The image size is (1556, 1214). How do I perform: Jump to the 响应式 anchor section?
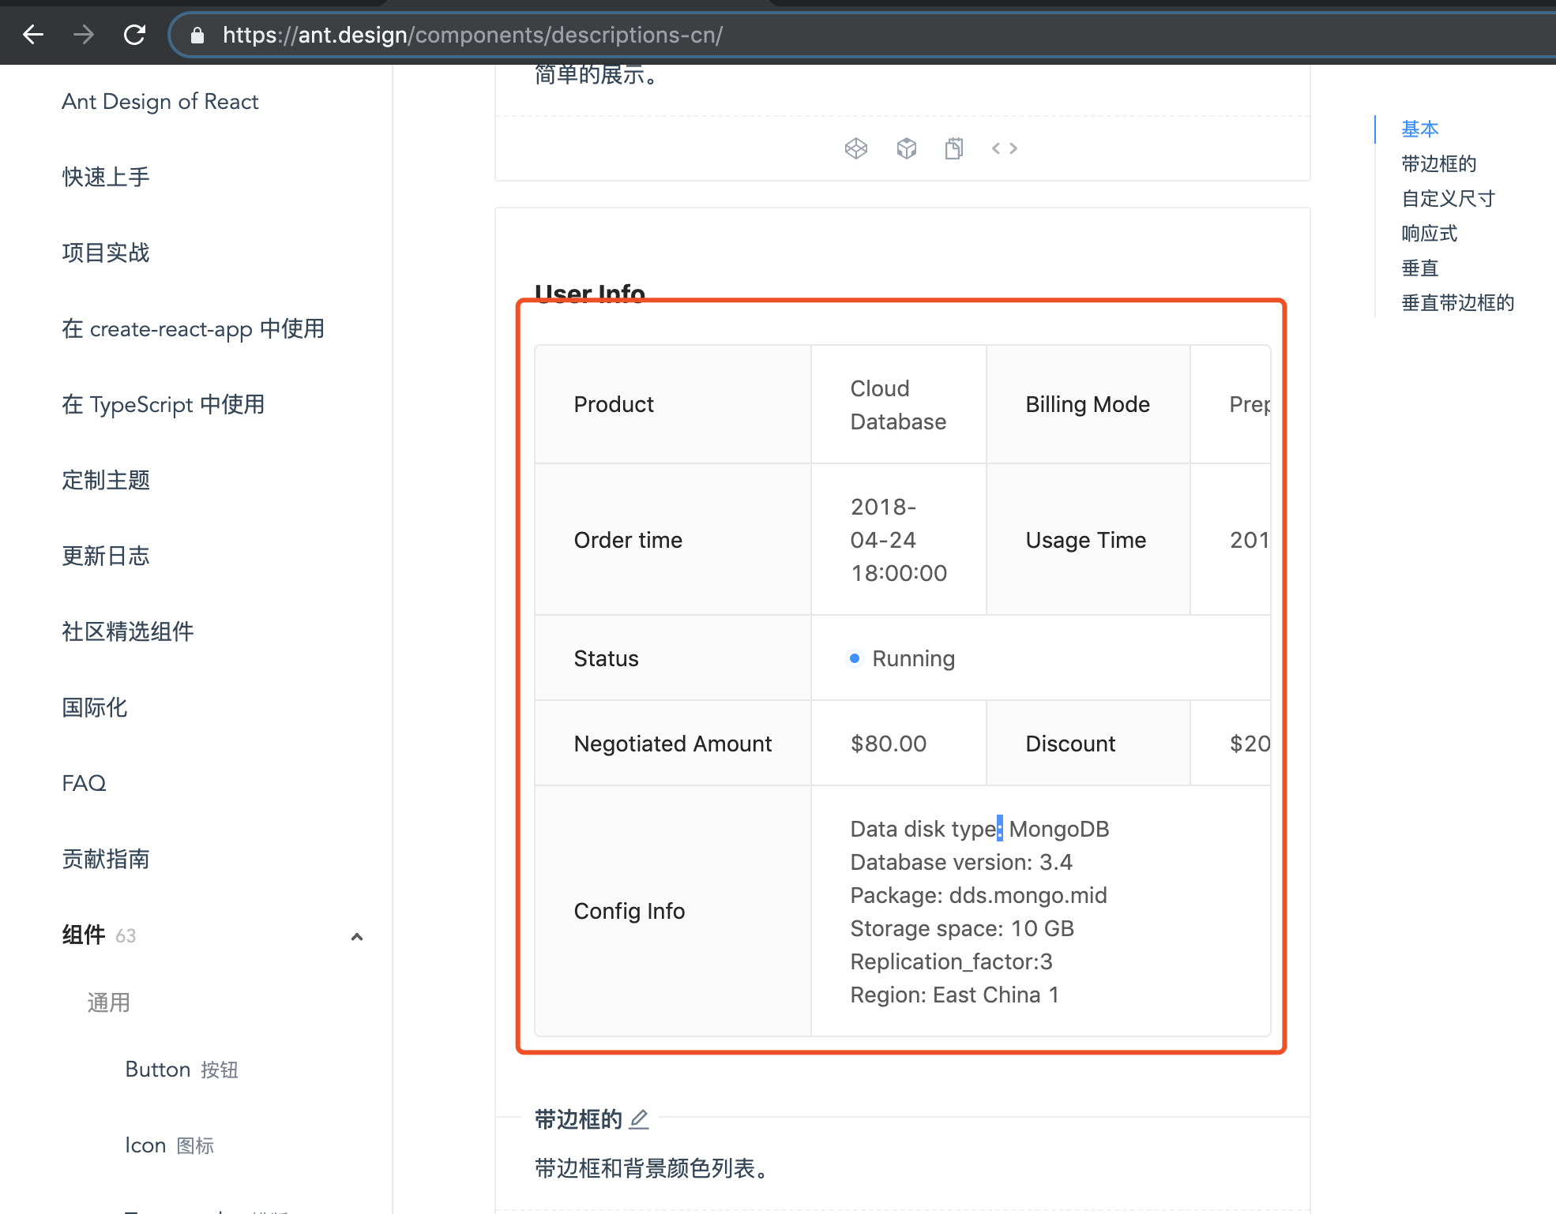pos(1430,233)
